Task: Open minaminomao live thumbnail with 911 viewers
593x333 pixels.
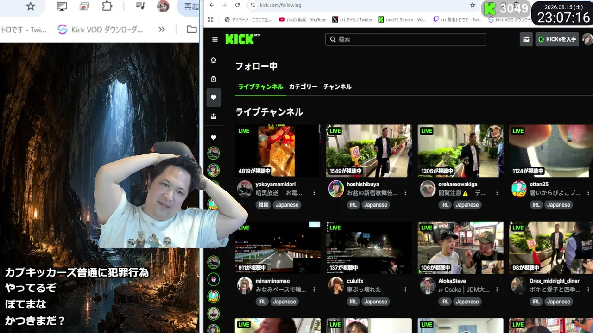Action: coord(277,247)
